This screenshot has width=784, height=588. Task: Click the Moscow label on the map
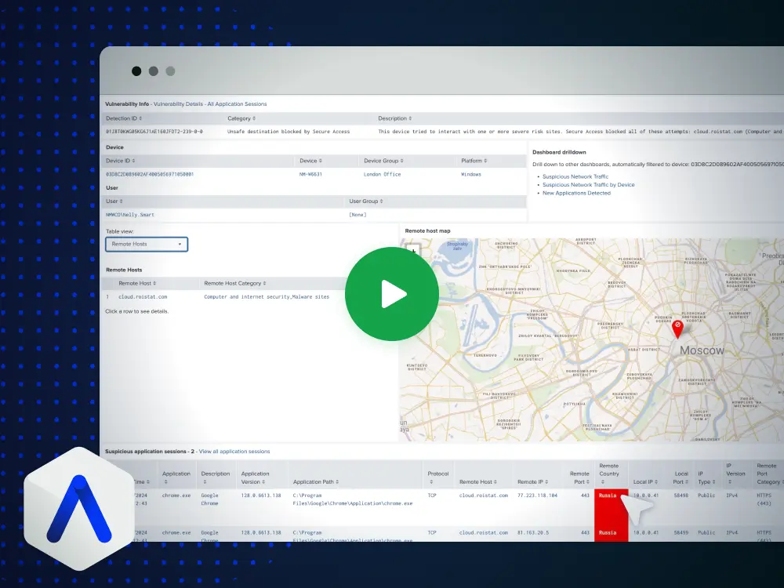coord(702,350)
